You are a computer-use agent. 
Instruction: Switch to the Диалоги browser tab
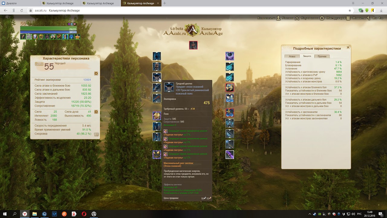coord(20,3)
